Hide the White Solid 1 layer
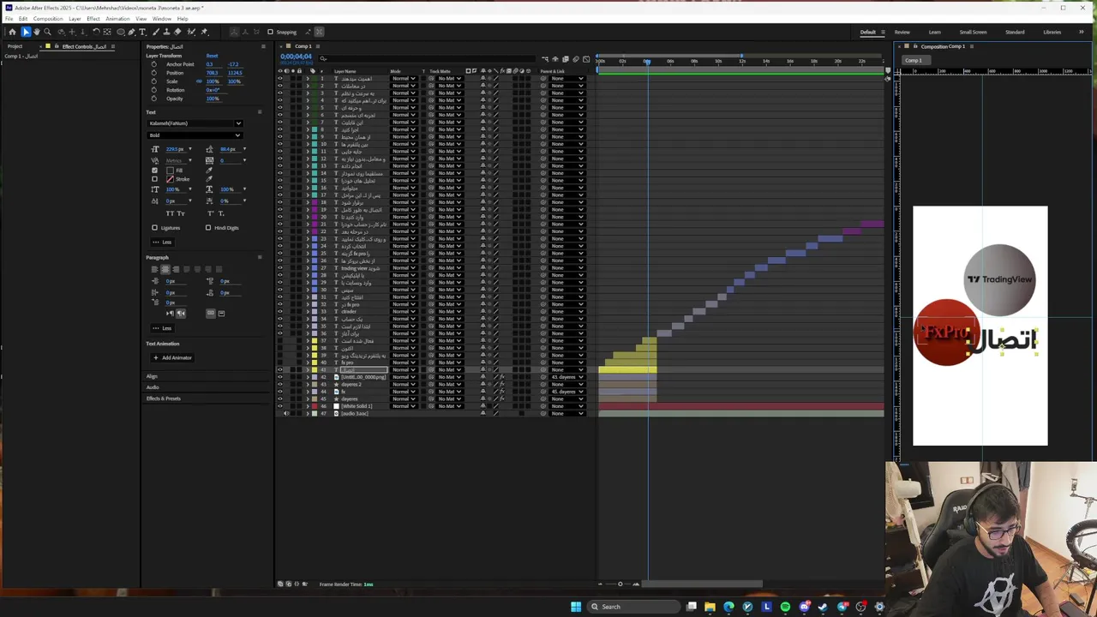 [279, 406]
